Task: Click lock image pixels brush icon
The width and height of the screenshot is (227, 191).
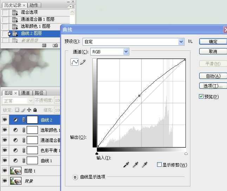Action: [23, 110]
